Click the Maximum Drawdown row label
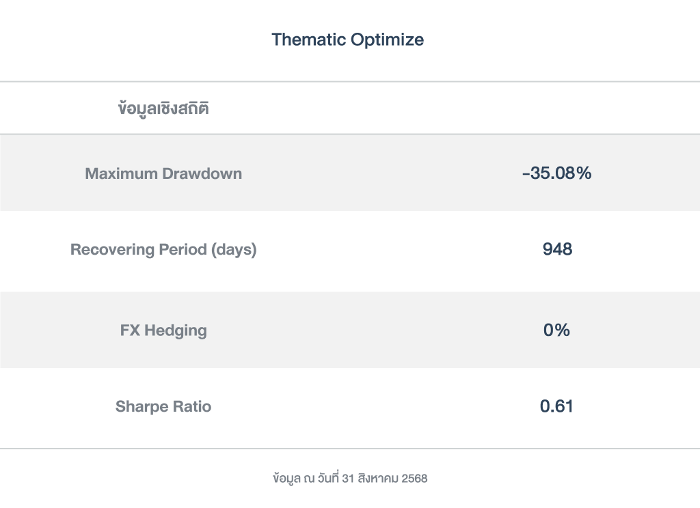This screenshot has height=508, width=700. pyautogui.click(x=163, y=173)
